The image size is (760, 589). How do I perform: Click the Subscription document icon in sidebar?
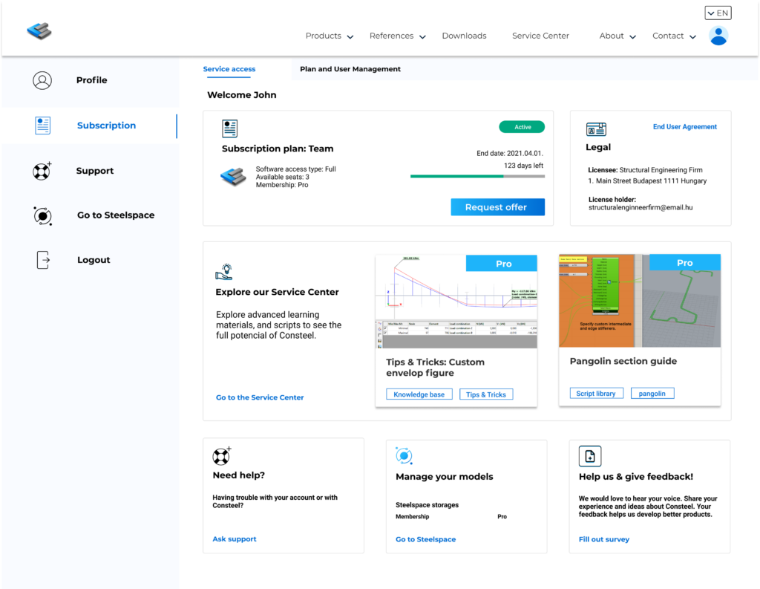[x=42, y=126]
